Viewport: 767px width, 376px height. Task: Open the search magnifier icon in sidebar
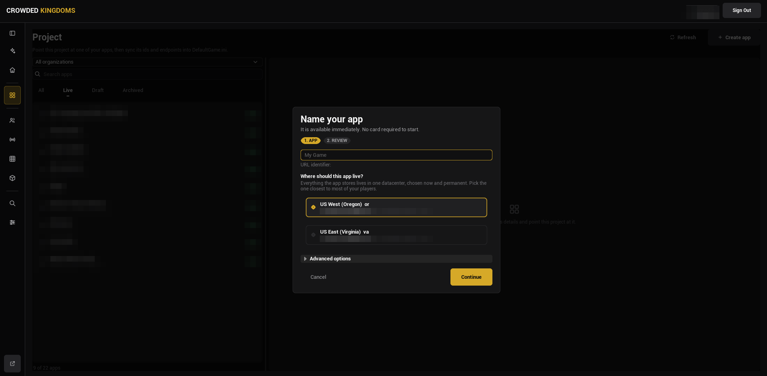click(12, 203)
